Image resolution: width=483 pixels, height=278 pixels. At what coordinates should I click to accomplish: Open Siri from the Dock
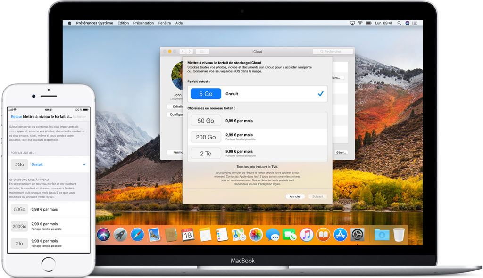(103, 235)
